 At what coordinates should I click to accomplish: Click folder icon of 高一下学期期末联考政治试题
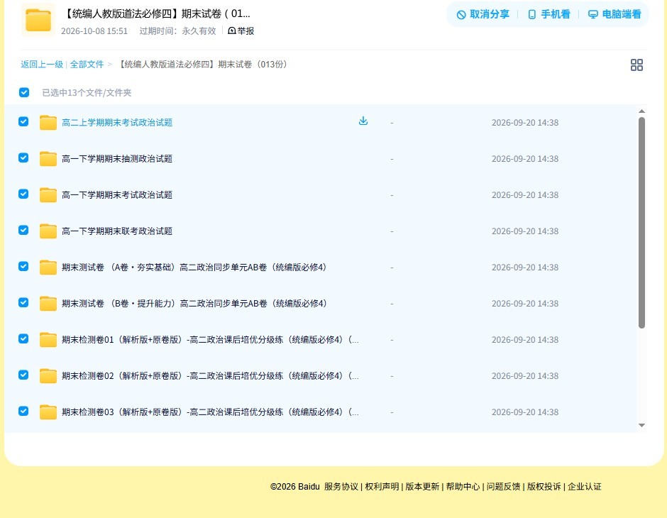48,231
